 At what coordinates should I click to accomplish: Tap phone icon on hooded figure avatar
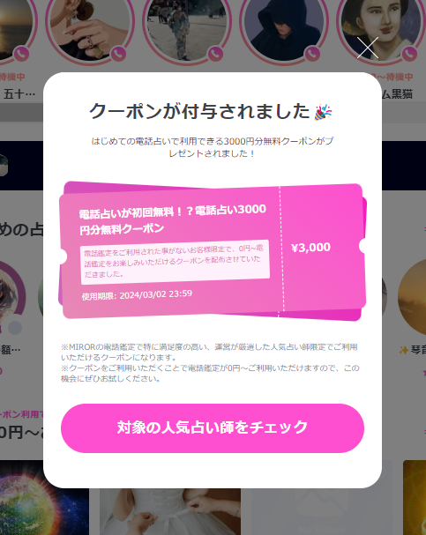click(312, 54)
